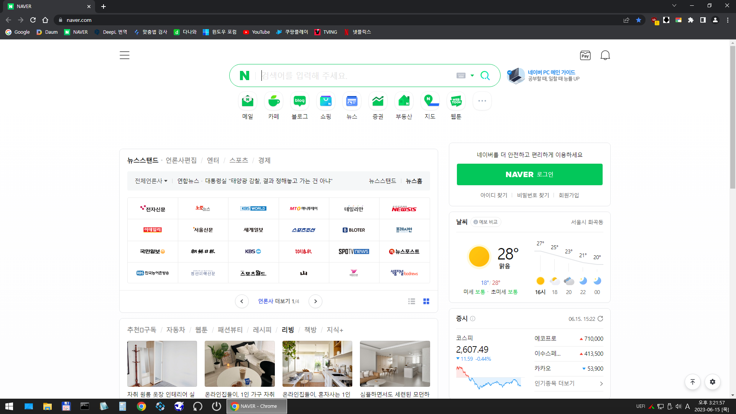Open Windows Start button
The height and width of the screenshot is (414, 736).
(x=9, y=406)
